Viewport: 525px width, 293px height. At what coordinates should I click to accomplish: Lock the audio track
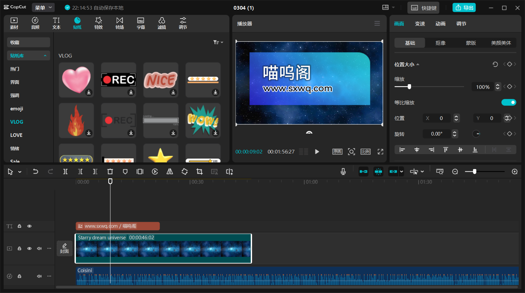(x=20, y=276)
